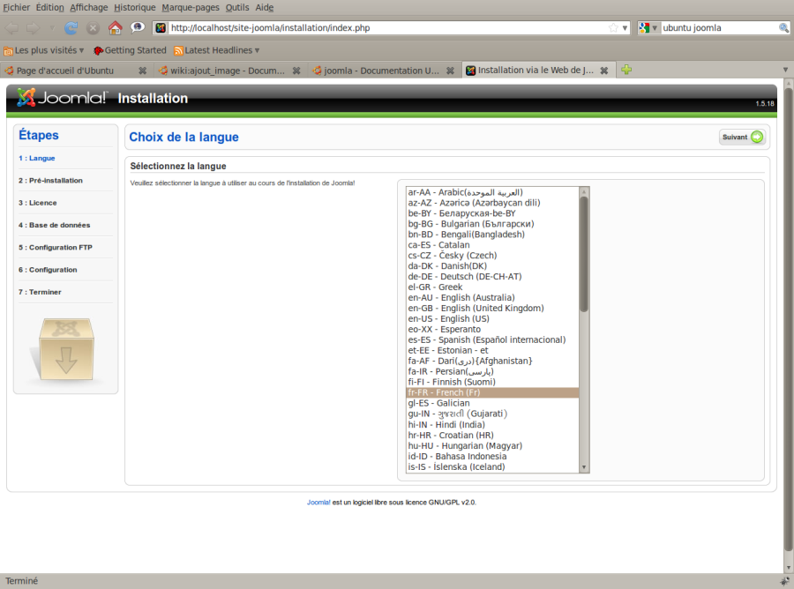The height and width of the screenshot is (589, 794).
Task: Select fr-FR - French (Fr)
Action: coord(492,392)
